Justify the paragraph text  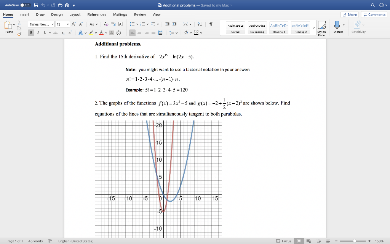[153, 33]
